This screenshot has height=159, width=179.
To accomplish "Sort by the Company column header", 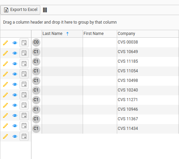I will coord(148,34).
